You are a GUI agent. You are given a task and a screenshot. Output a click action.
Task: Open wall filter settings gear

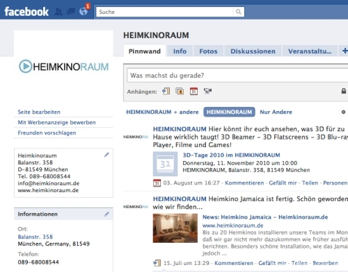343,112
